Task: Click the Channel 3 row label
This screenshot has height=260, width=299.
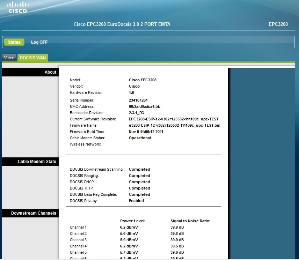Action: pos(79,240)
